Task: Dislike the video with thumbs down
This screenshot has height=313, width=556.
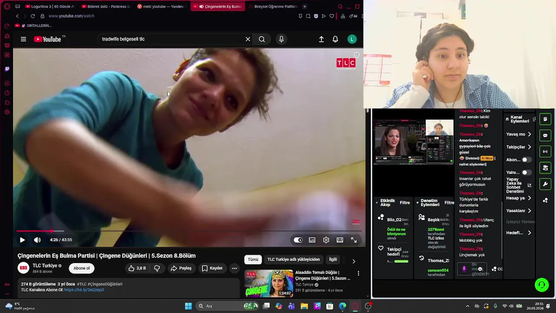Action: pos(157,268)
